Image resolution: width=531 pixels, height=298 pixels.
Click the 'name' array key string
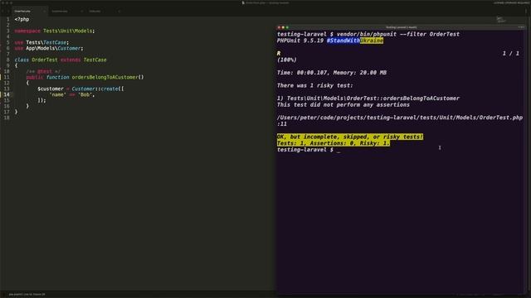pyautogui.click(x=57, y=94)
